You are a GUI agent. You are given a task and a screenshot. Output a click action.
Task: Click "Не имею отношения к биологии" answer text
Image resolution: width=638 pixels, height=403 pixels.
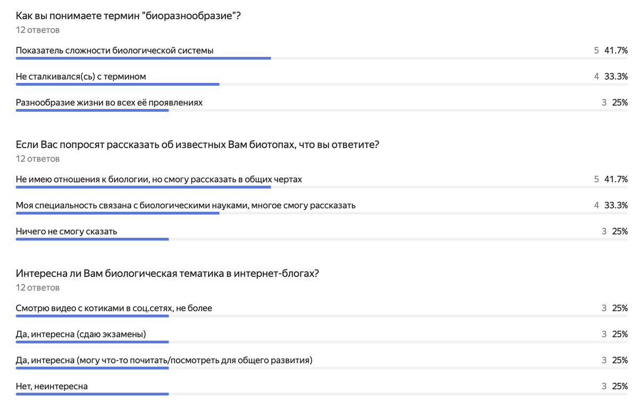click(x=158, y=179)
